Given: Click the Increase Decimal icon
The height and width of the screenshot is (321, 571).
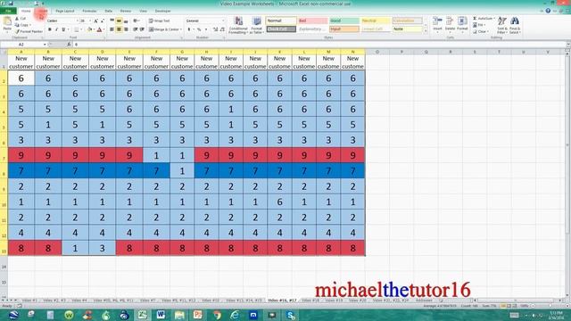Looking at the screenshot, I should [x=215, y=29].
